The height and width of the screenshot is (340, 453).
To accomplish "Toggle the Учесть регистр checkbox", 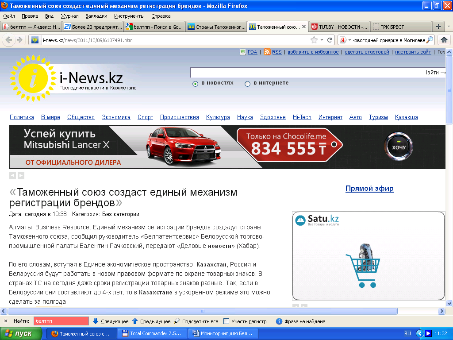I will pyautogui.click(x=226, y=321).
